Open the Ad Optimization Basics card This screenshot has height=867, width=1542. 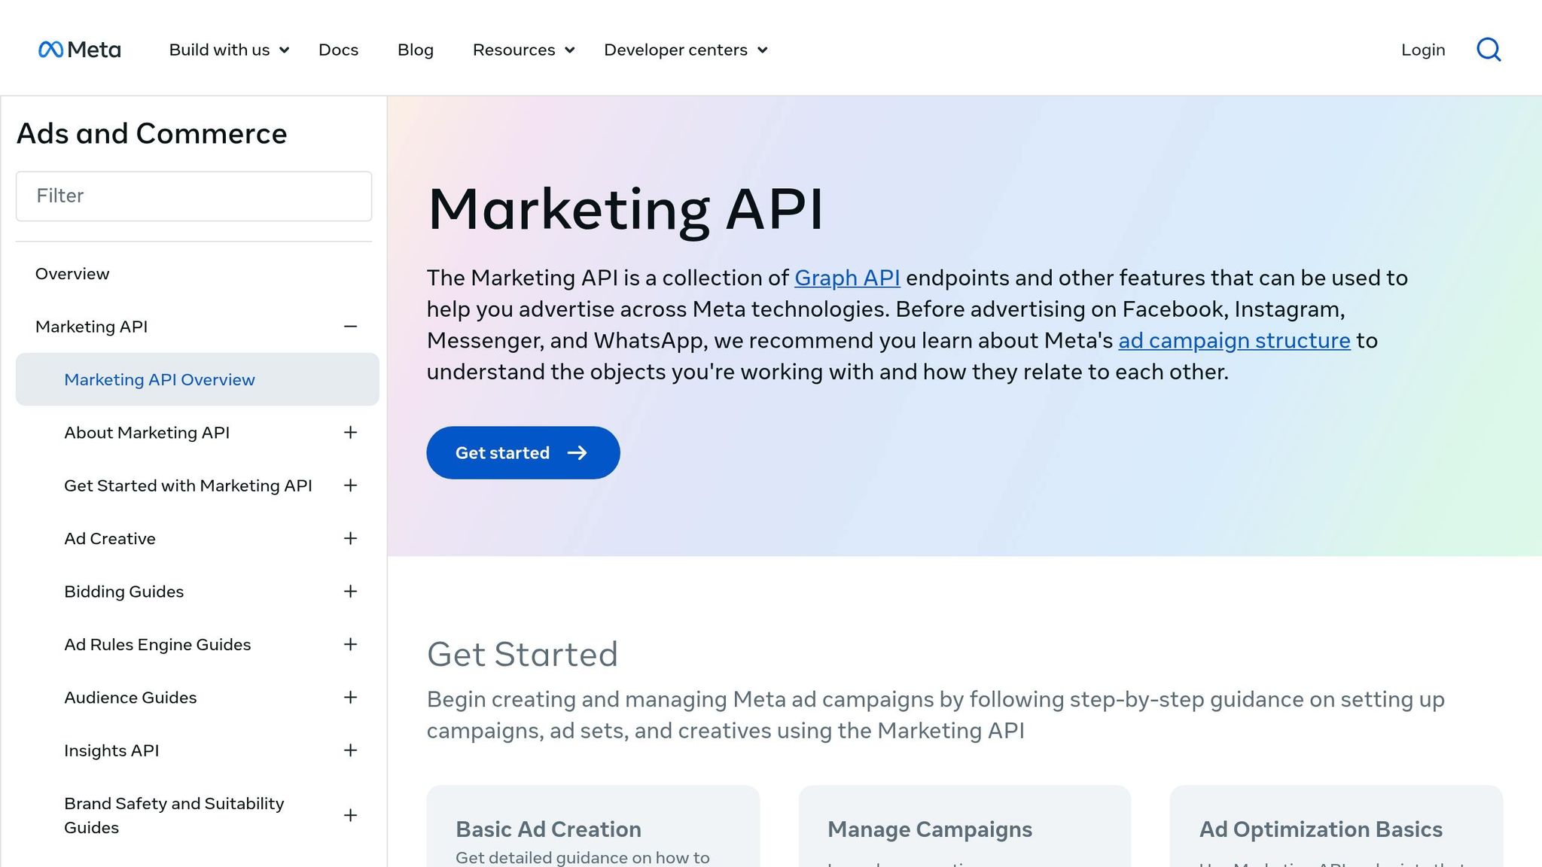click(x=1336, y=826)
